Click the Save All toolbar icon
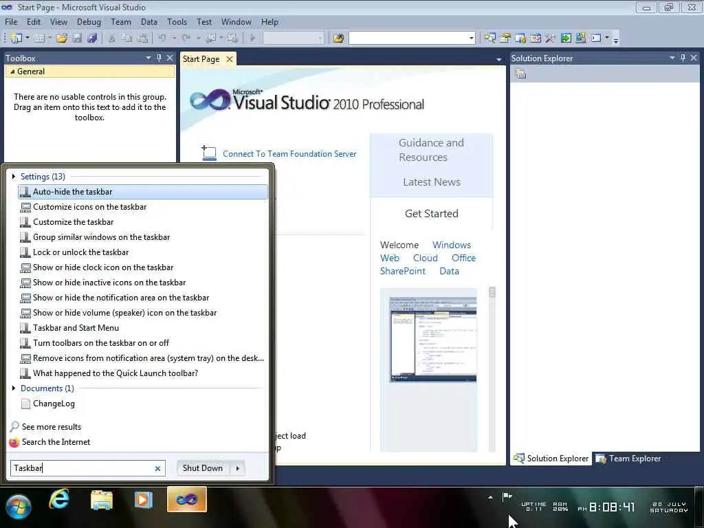Screen dimensions: 704x528 click(93, 38)
